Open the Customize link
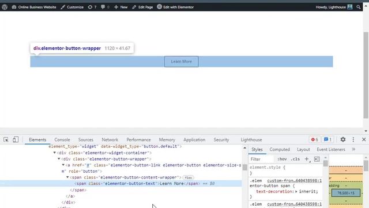The image size is (369, 208). tap(72, 7)
